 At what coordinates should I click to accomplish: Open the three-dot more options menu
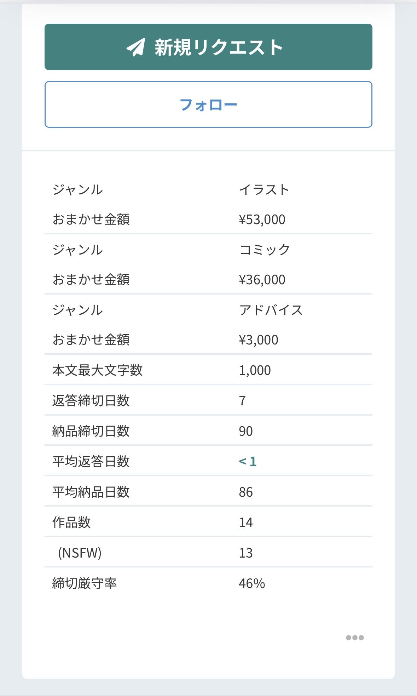click(x=355, y=638)
